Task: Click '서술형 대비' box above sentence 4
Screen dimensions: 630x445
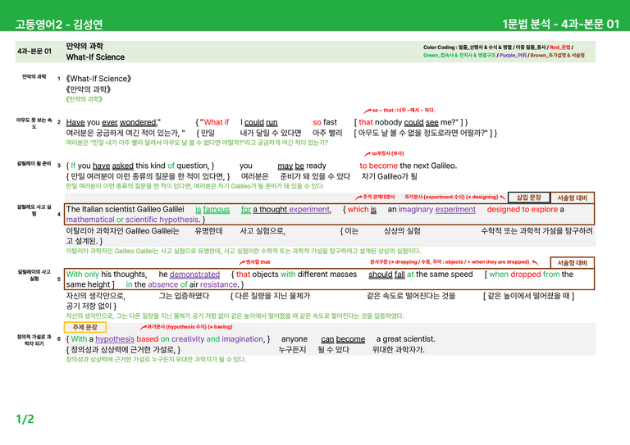Action: [572, 198]
